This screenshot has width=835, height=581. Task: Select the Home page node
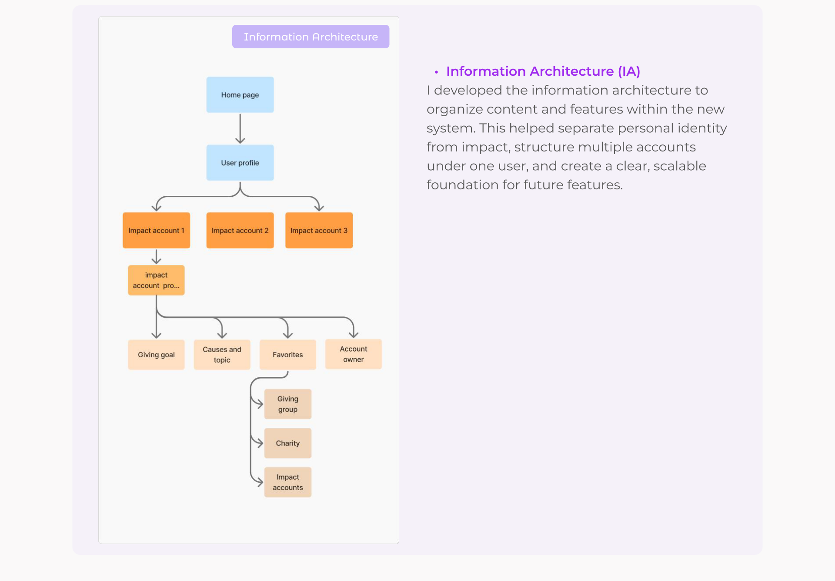[240, 95]
